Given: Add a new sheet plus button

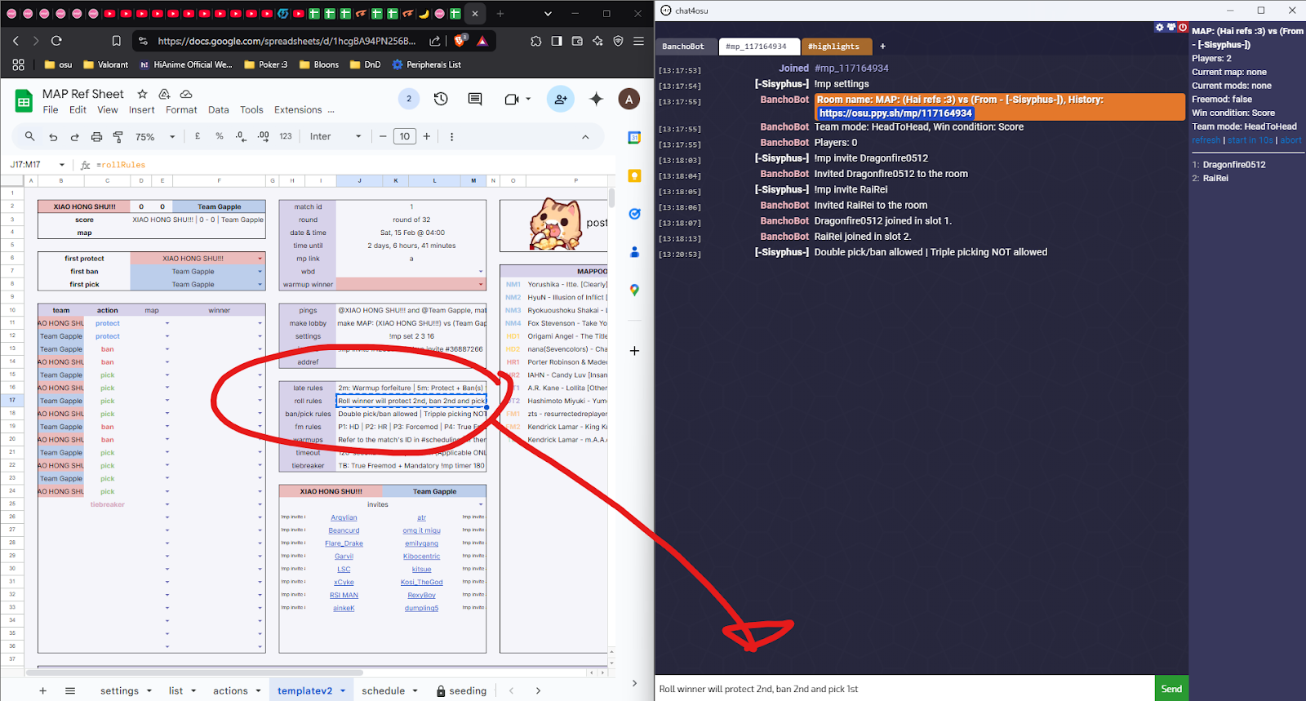Looking at the screenshot, I should 43,690.
